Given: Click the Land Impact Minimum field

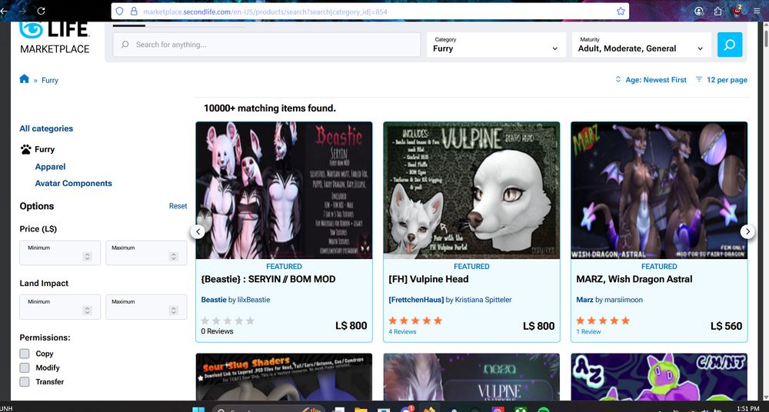Looking at the screenshot, I should click(x=60, y=307).
